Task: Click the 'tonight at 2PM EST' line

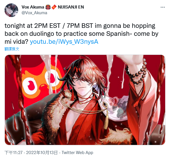Action: tap(32, 26)
